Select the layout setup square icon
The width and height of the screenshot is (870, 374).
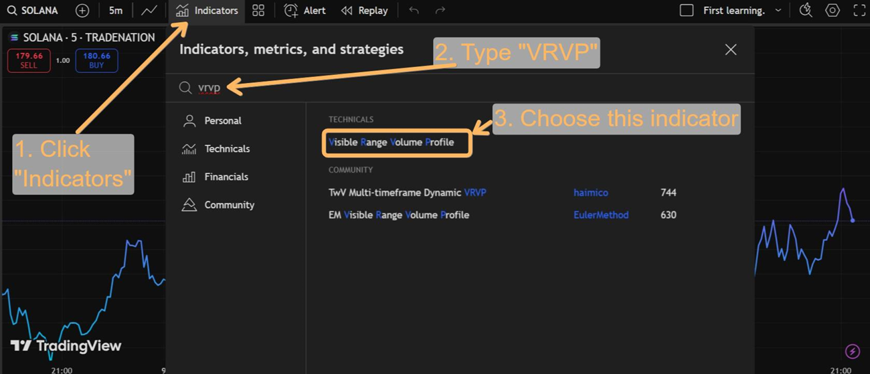pyautogui.click(x=686, y=11)
